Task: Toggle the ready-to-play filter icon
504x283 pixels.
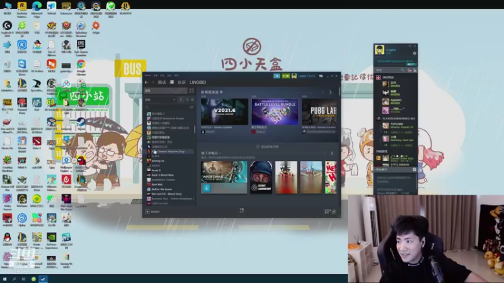Action: 192,100
